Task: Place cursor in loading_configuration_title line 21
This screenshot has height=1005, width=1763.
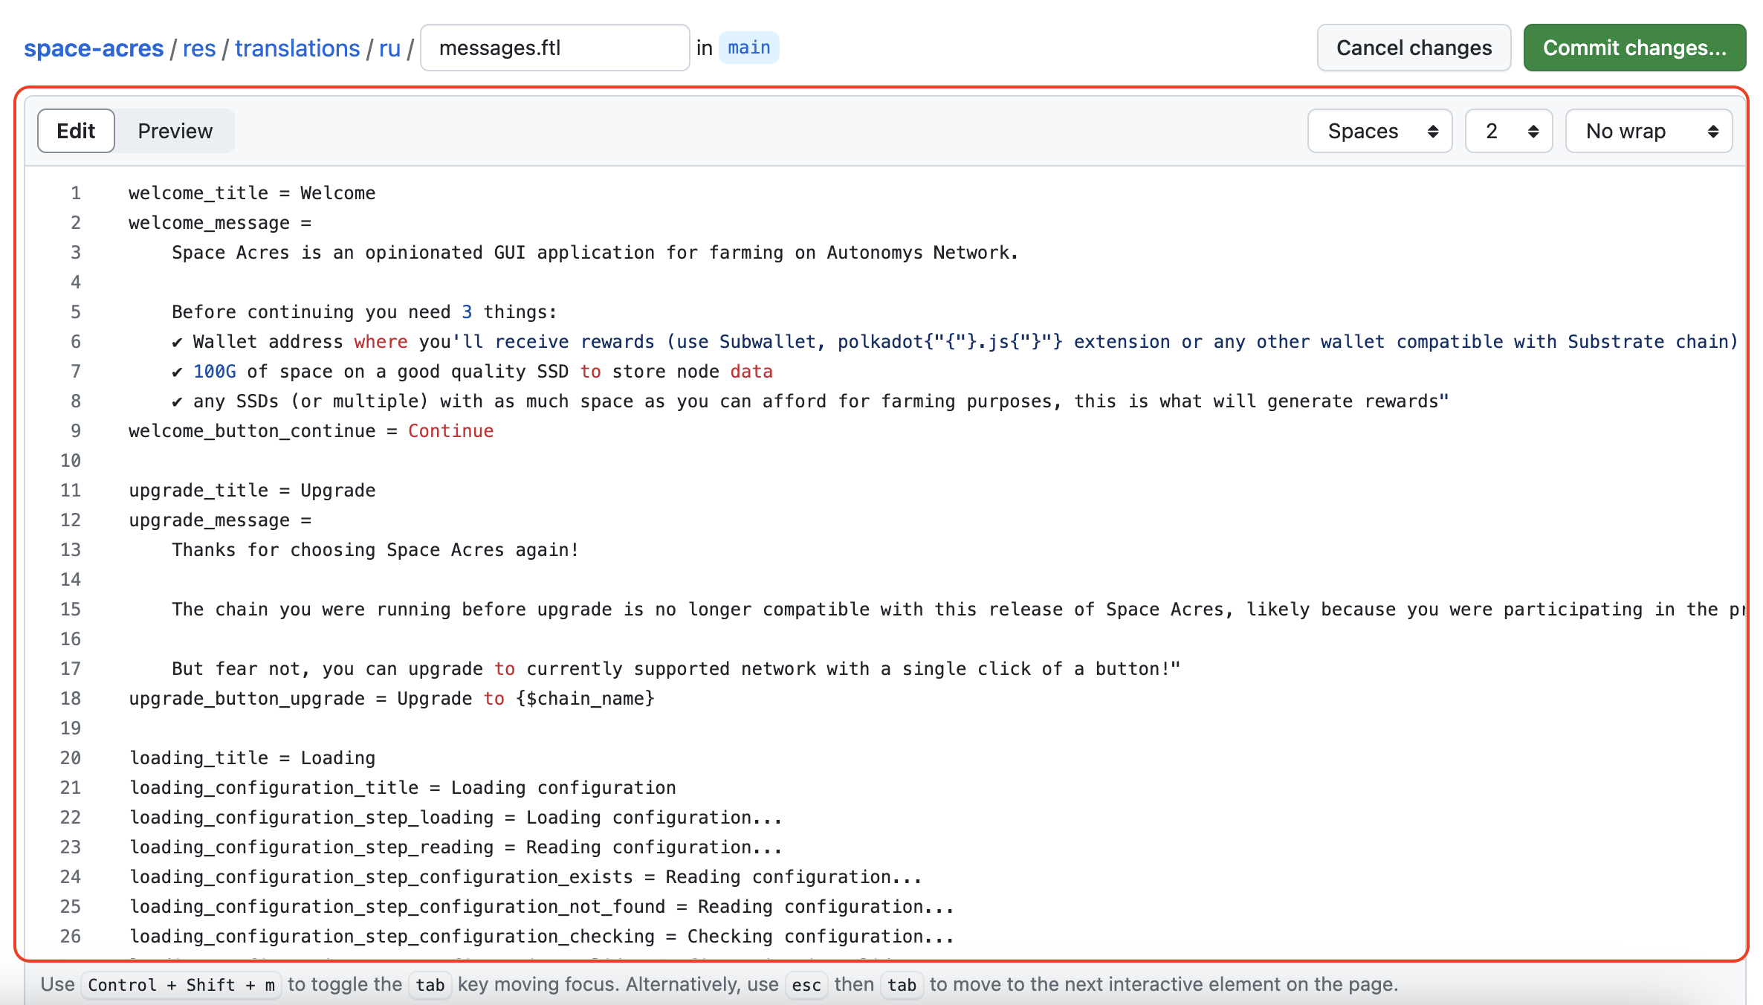Action: tap(401, 788)
